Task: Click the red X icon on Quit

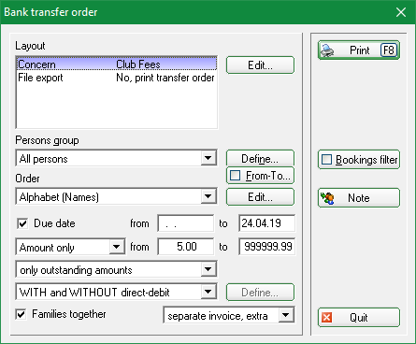Action: click(326, 318)
